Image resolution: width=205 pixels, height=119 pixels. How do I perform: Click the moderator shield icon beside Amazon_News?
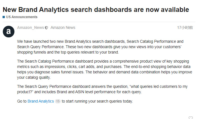coord(46,28)
